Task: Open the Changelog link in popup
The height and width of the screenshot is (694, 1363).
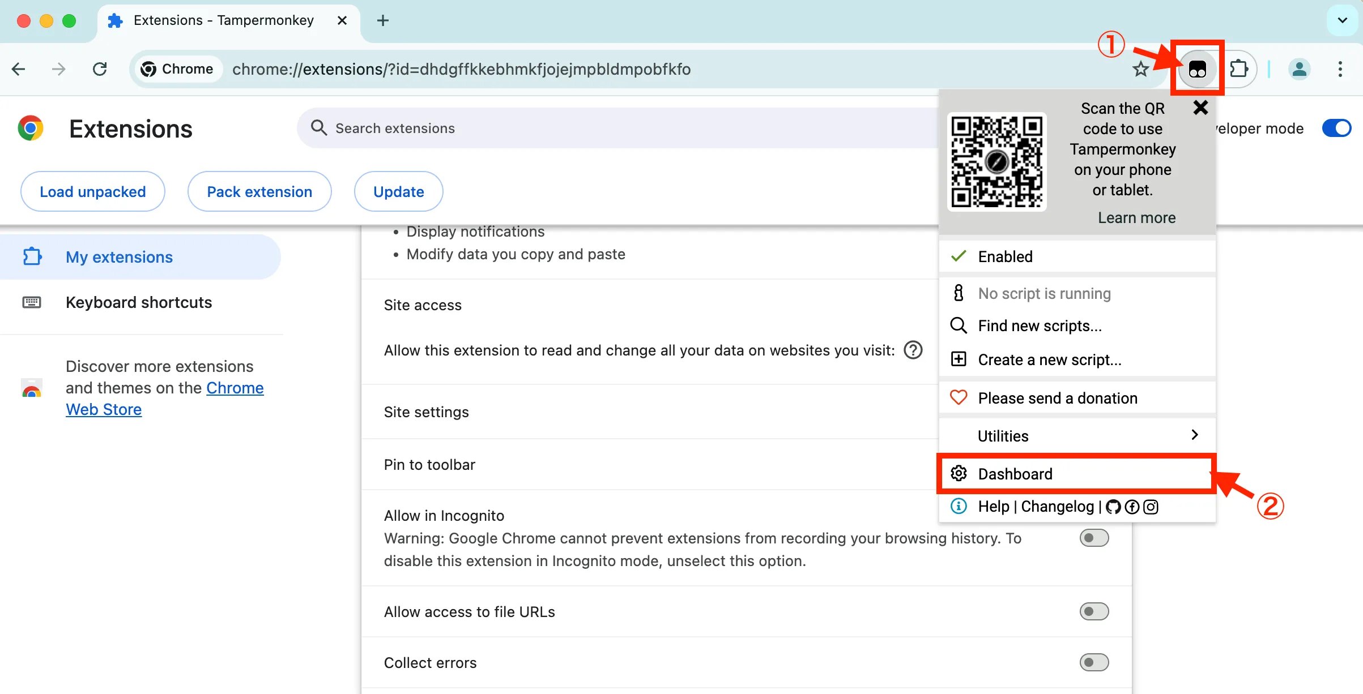Action: tap(1057, 507)
